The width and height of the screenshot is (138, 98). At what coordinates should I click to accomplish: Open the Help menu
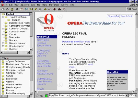[72, 5]
